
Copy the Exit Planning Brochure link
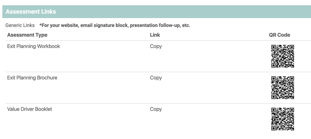click(156, 77)
